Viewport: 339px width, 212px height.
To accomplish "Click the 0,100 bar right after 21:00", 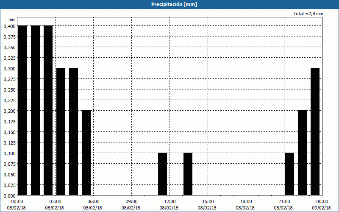I will coord(289,174).
